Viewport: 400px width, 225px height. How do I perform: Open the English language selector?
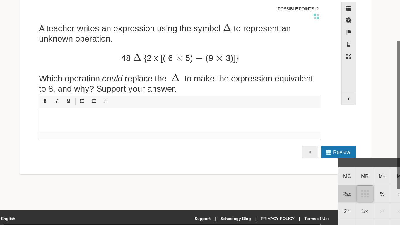coord(8,219)
